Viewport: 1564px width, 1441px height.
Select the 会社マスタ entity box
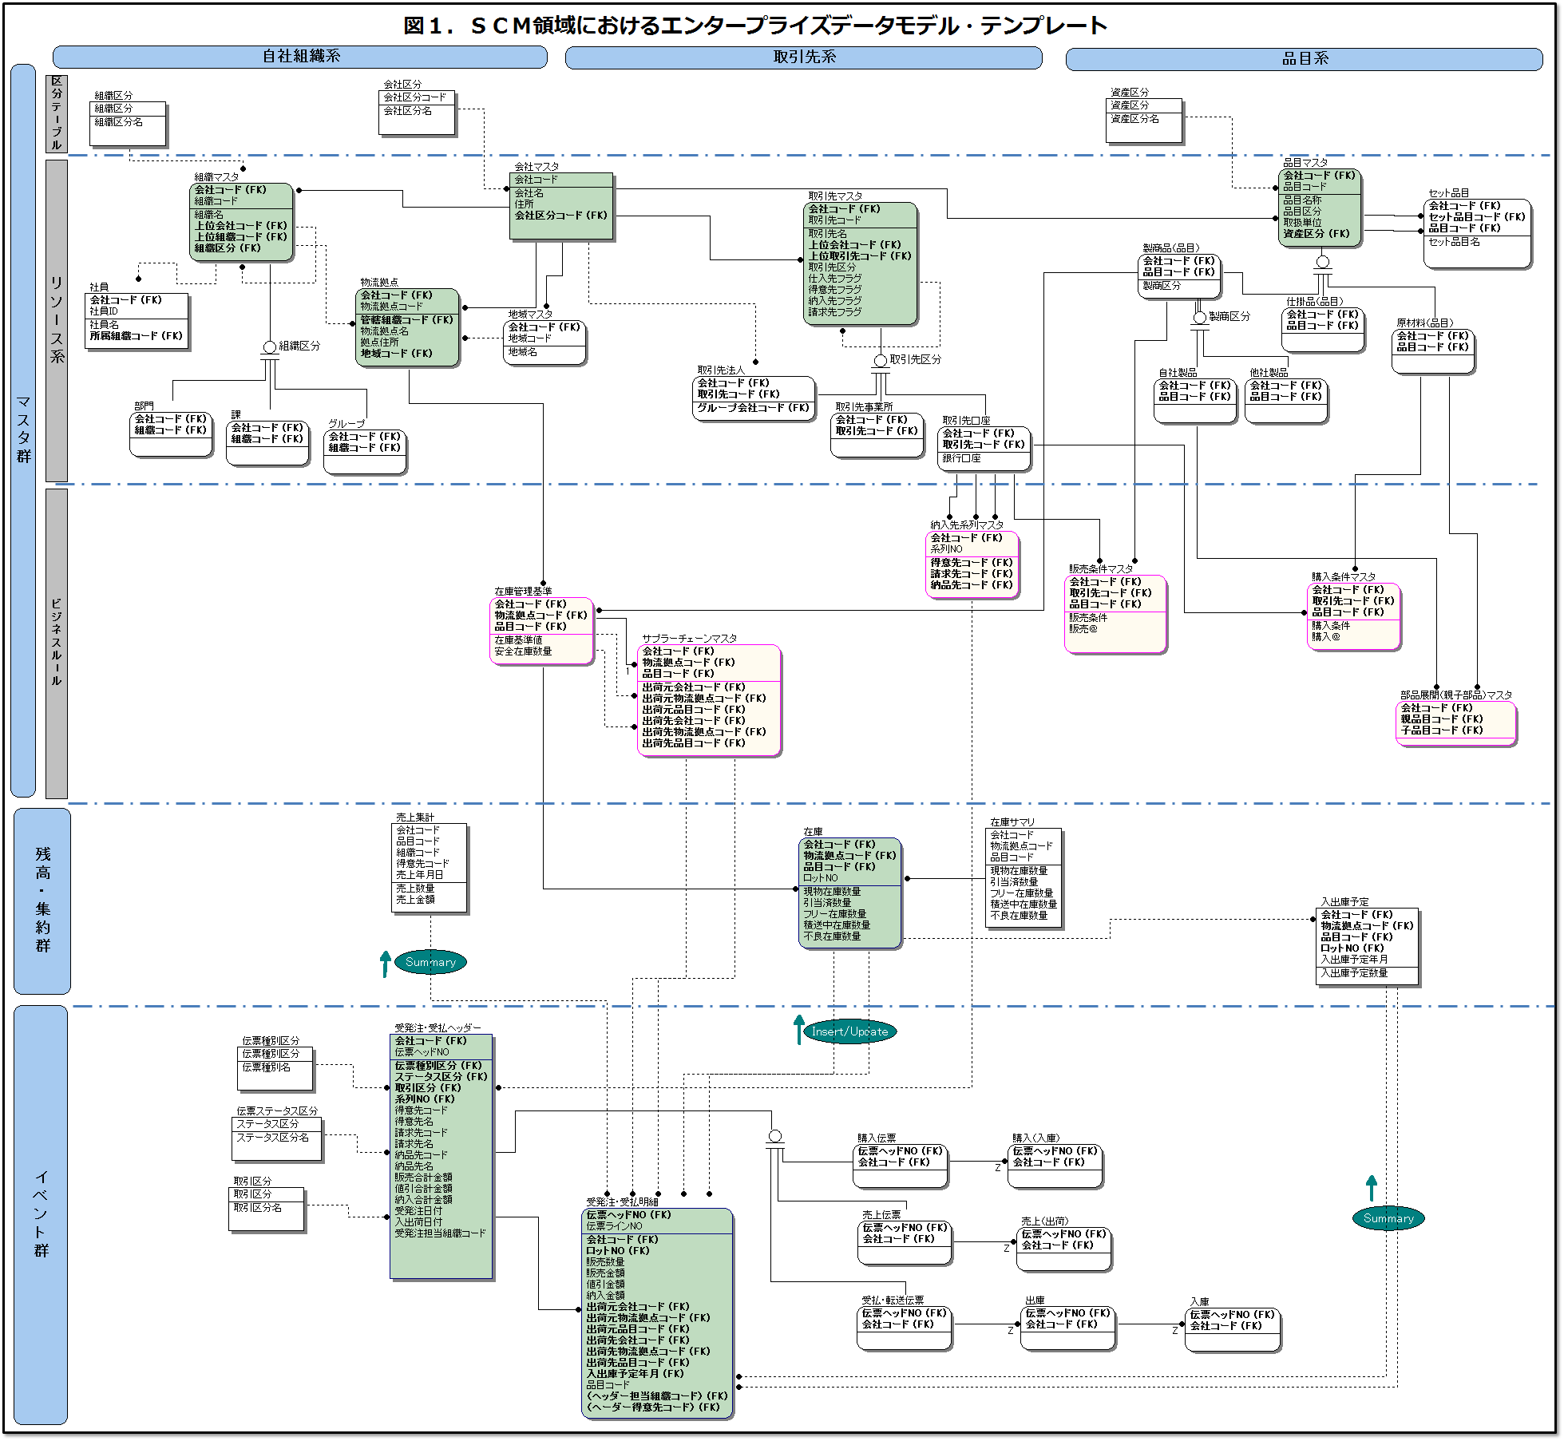561,208
